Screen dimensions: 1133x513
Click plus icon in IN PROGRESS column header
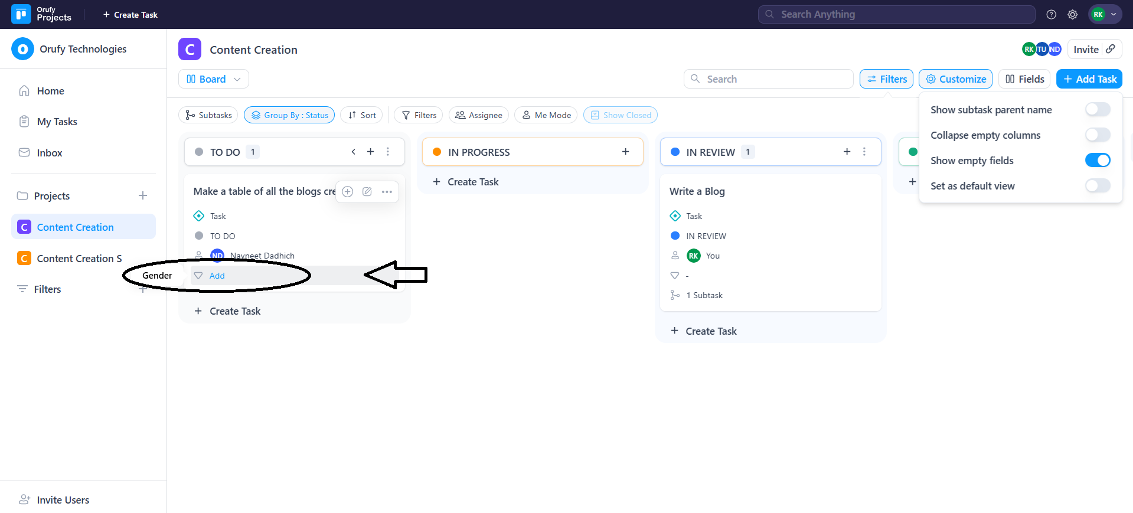tap(625, 152)
